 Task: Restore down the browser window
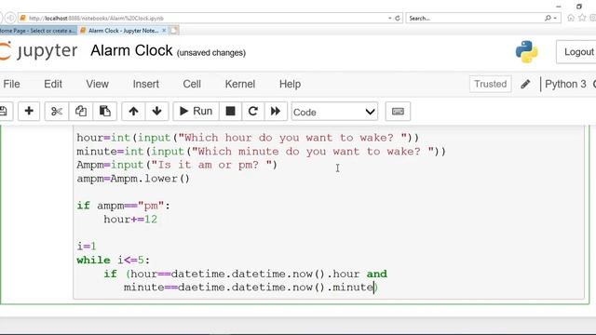click(x=579, y=7)
